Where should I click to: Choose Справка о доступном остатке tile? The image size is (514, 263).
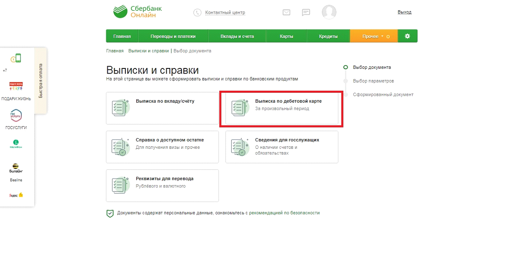162,147
